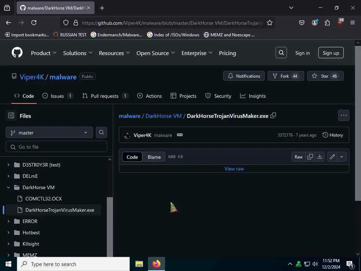Star the malware repository

tap(325, 76)
